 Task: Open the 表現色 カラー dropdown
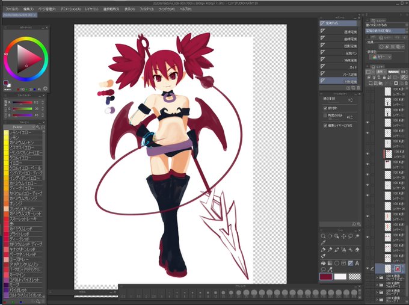pyautogui.click(x=382, y=57)
